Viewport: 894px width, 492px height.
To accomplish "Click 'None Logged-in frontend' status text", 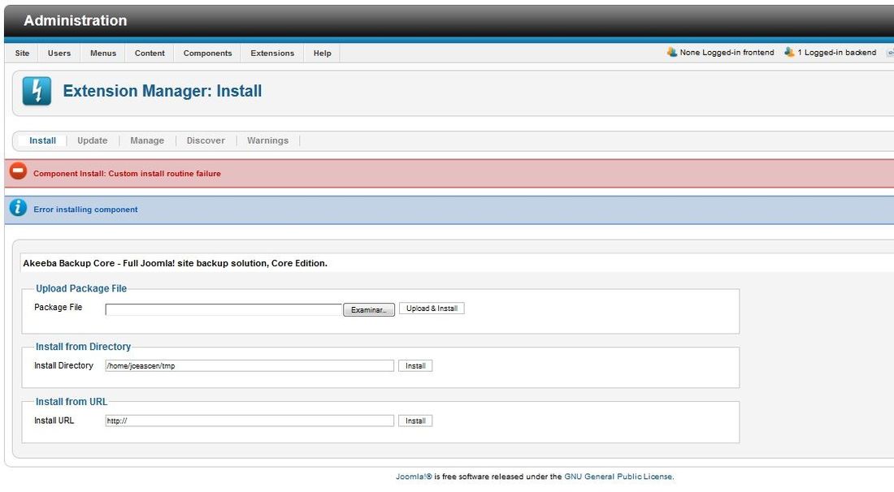I will pyautogui.click(x=727, y=53).
